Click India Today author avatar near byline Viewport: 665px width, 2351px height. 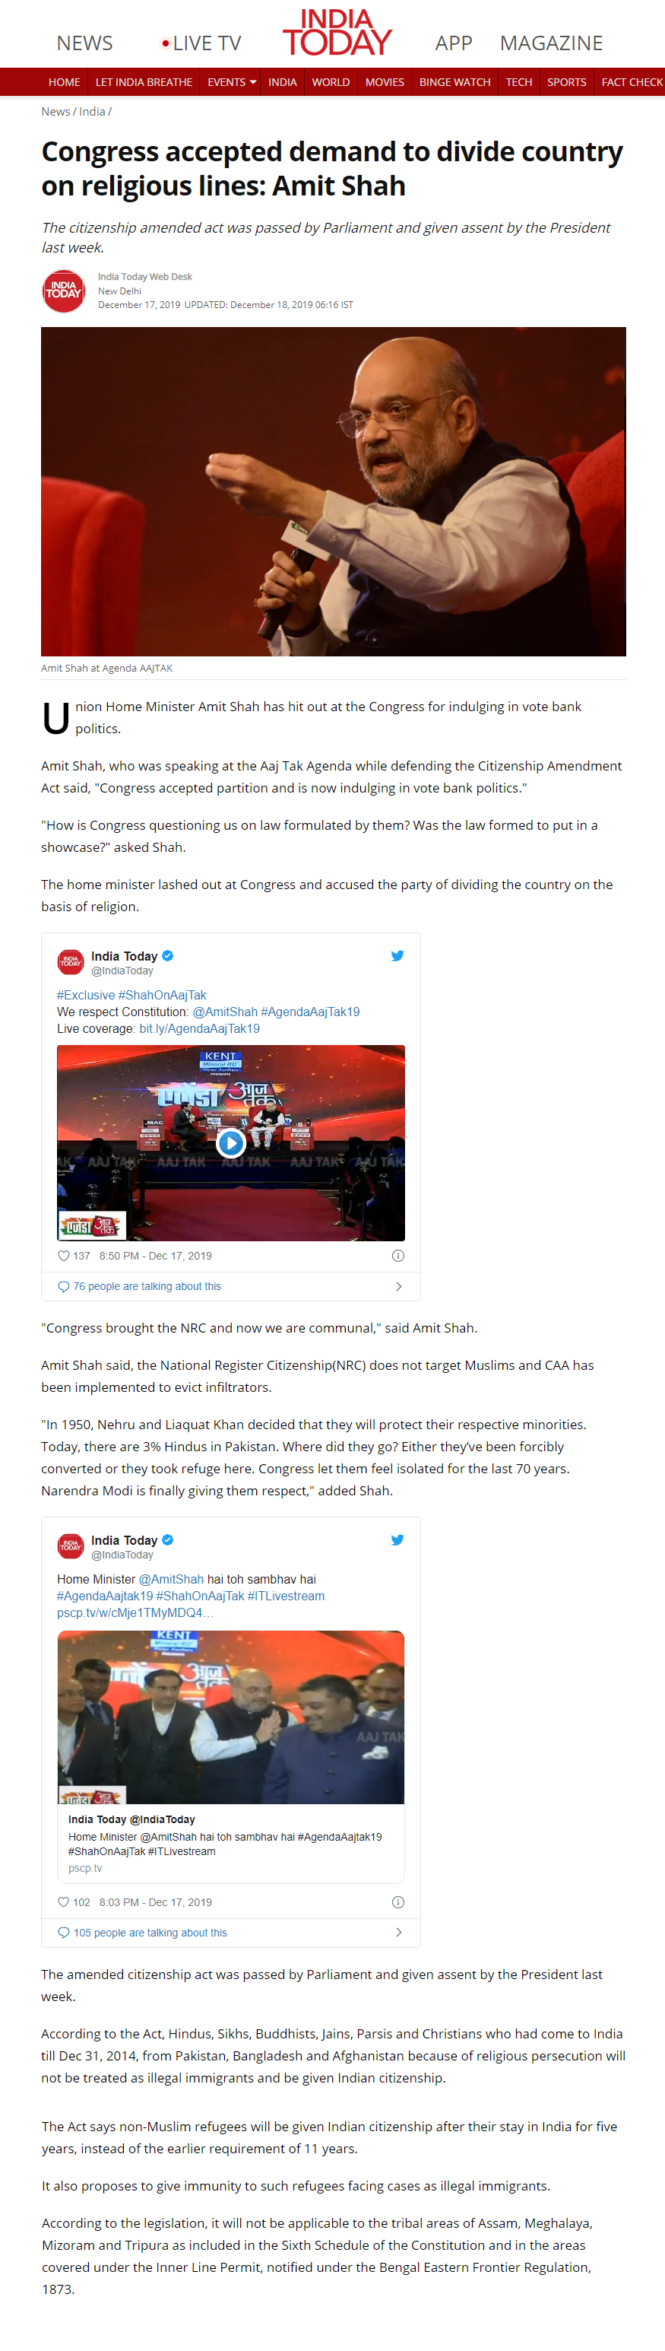click(x=64, y=291)
